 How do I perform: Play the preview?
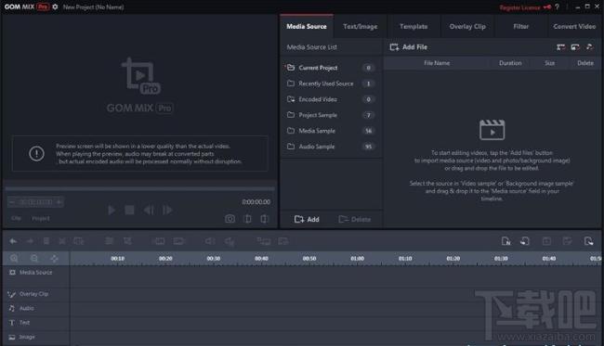[x=112, y=210]
